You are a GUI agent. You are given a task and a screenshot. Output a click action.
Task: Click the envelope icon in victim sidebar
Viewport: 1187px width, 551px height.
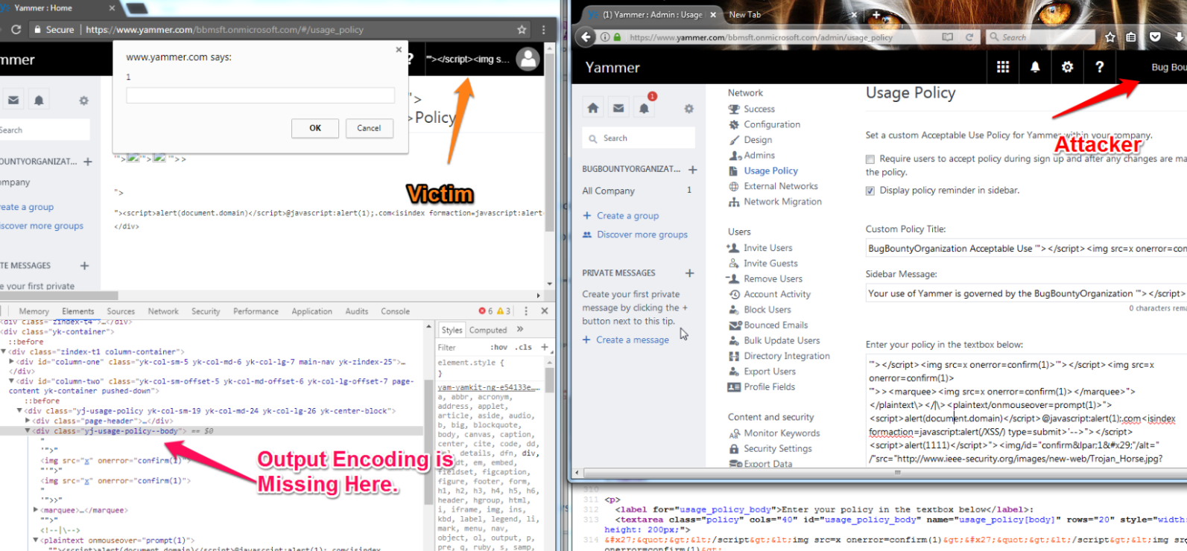(x=13, y=100)
